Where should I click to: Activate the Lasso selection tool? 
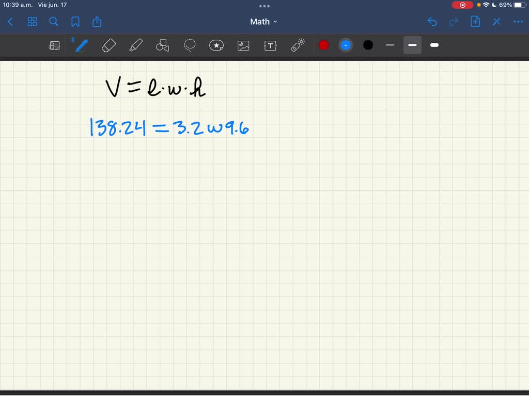pyautogui.click(x=190, y=45)
